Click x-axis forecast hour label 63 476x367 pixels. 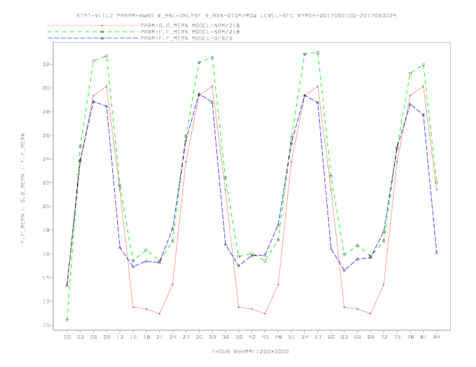(344, 337)
